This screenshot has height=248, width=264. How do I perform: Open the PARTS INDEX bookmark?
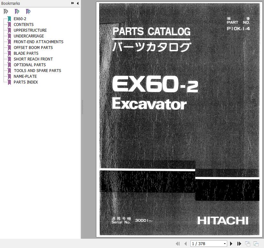(26, 82)
